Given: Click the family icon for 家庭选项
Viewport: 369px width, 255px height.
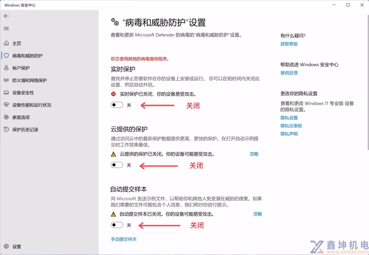Looking at the screenshot, I should point(6,117).
